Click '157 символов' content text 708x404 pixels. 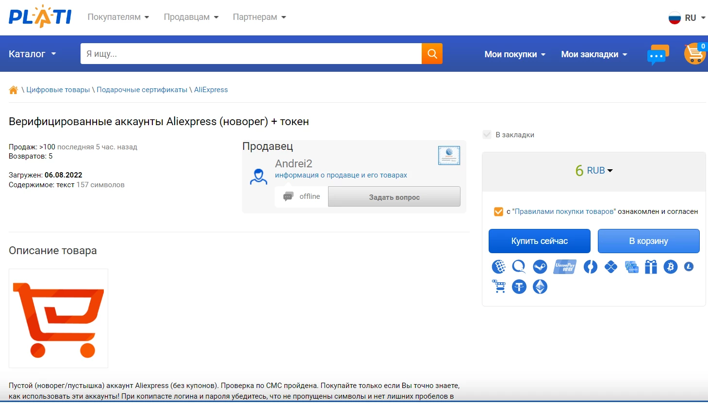coord(100,185)
